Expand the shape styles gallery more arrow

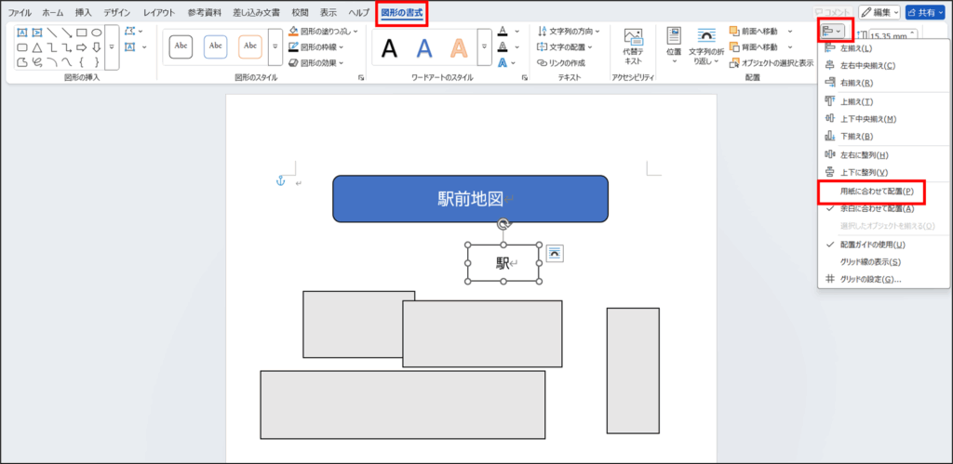tap(275, 46)
